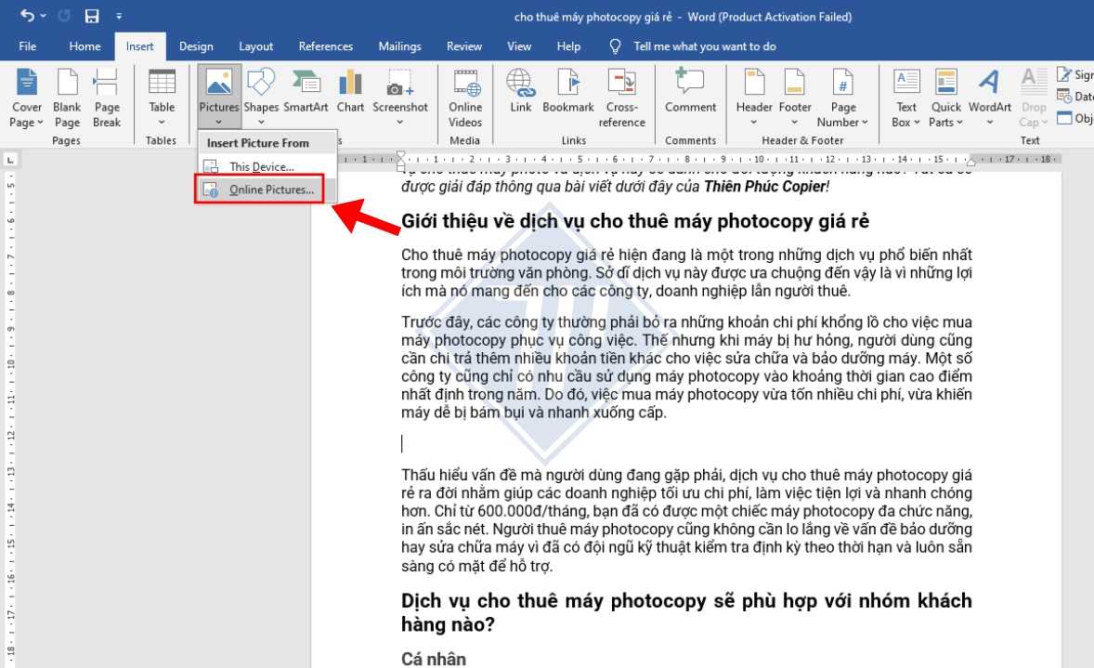Click the Undo button
The width and height of the screenshot is (1094, 668).
[x=26, y=17]
